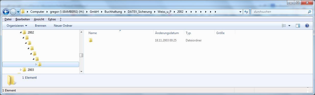Select the 2003 folder in the tree
Image resolution: width=315 pixels, height=95 pixels.
tap(31, 70)
